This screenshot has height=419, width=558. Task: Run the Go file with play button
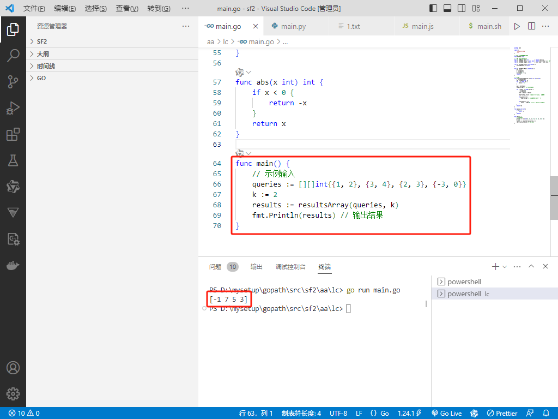[517, 26]
